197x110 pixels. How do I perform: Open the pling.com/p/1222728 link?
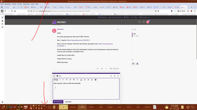click(78, 40)
